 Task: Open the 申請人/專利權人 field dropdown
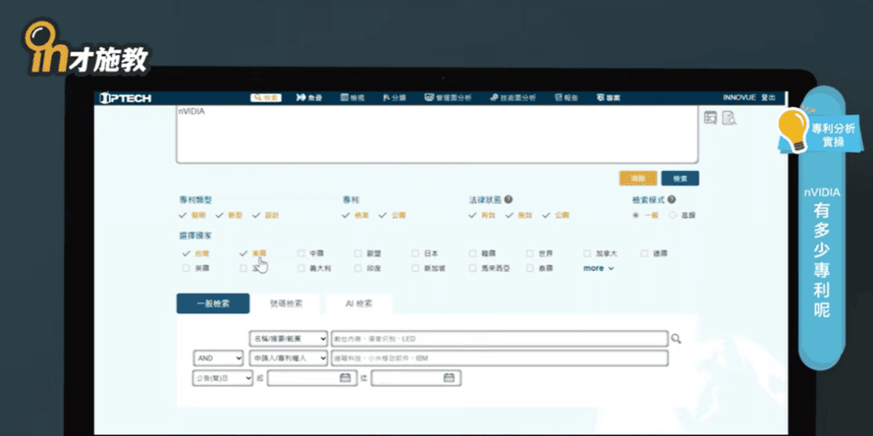(x=289, y=359)
